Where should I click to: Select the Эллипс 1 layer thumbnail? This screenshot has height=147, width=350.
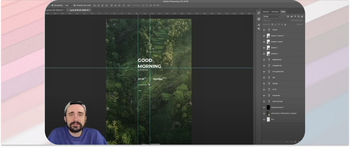(x=268, y=48)
